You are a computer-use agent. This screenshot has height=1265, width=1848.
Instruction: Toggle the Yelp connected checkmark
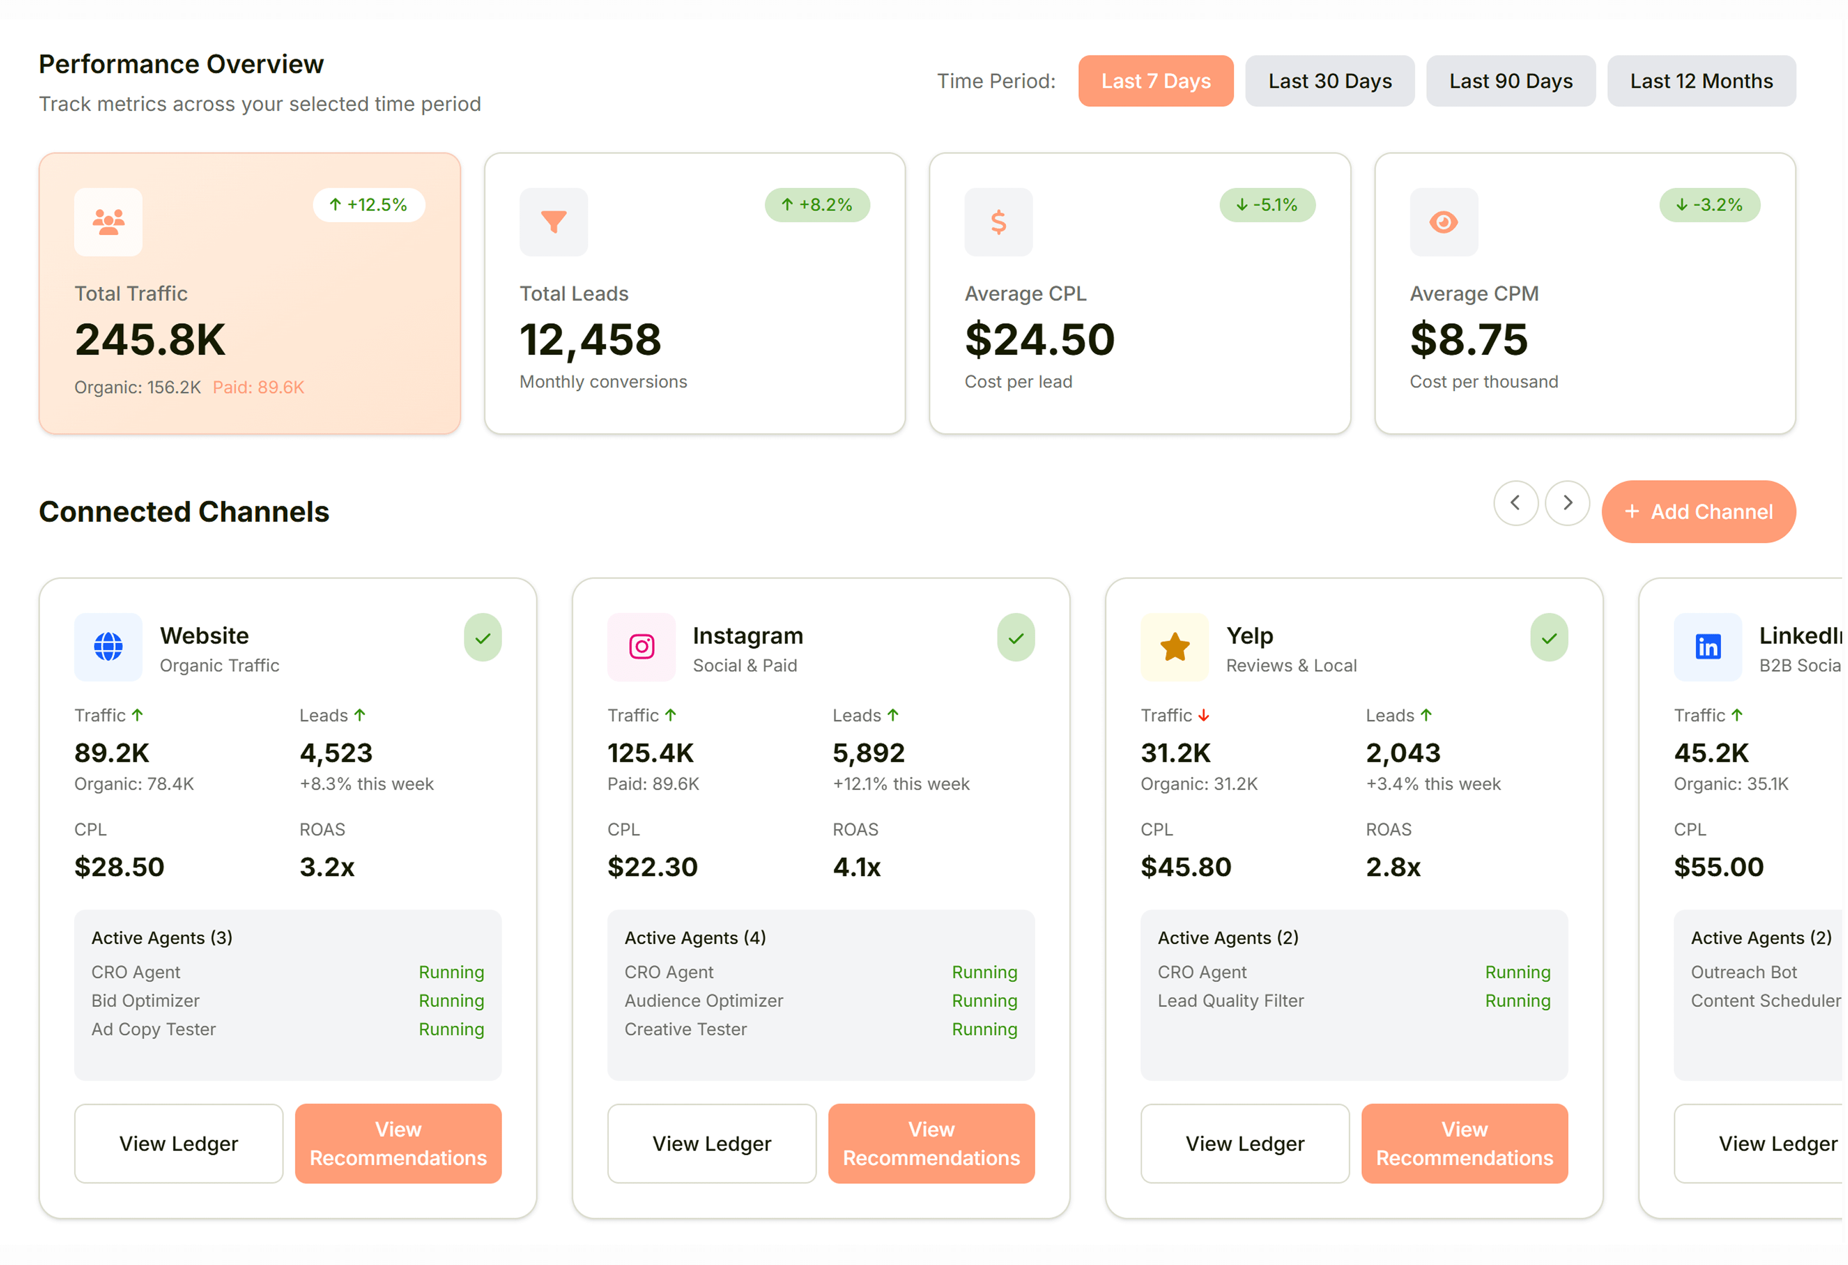1548,637
